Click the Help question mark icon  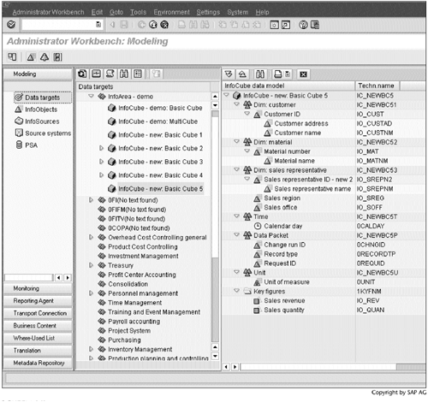(x=303, y=25)
